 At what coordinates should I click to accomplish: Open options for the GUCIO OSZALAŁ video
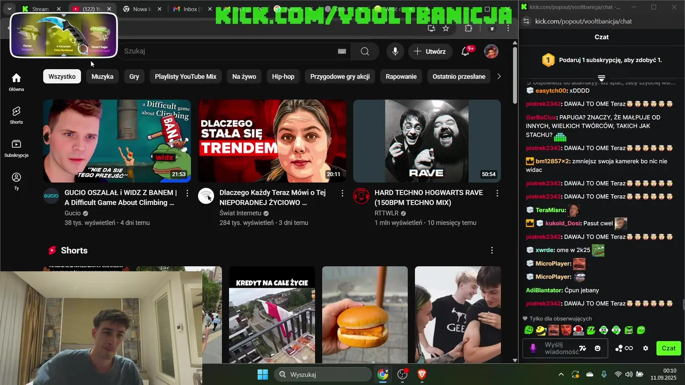coord(187,192)
